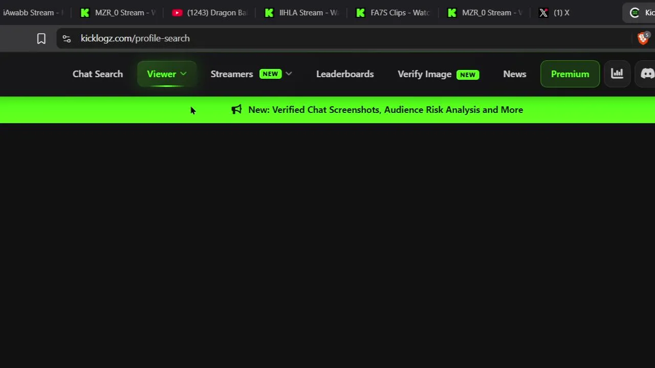Switch to the iAwabb Stream tab

[32, 13]
